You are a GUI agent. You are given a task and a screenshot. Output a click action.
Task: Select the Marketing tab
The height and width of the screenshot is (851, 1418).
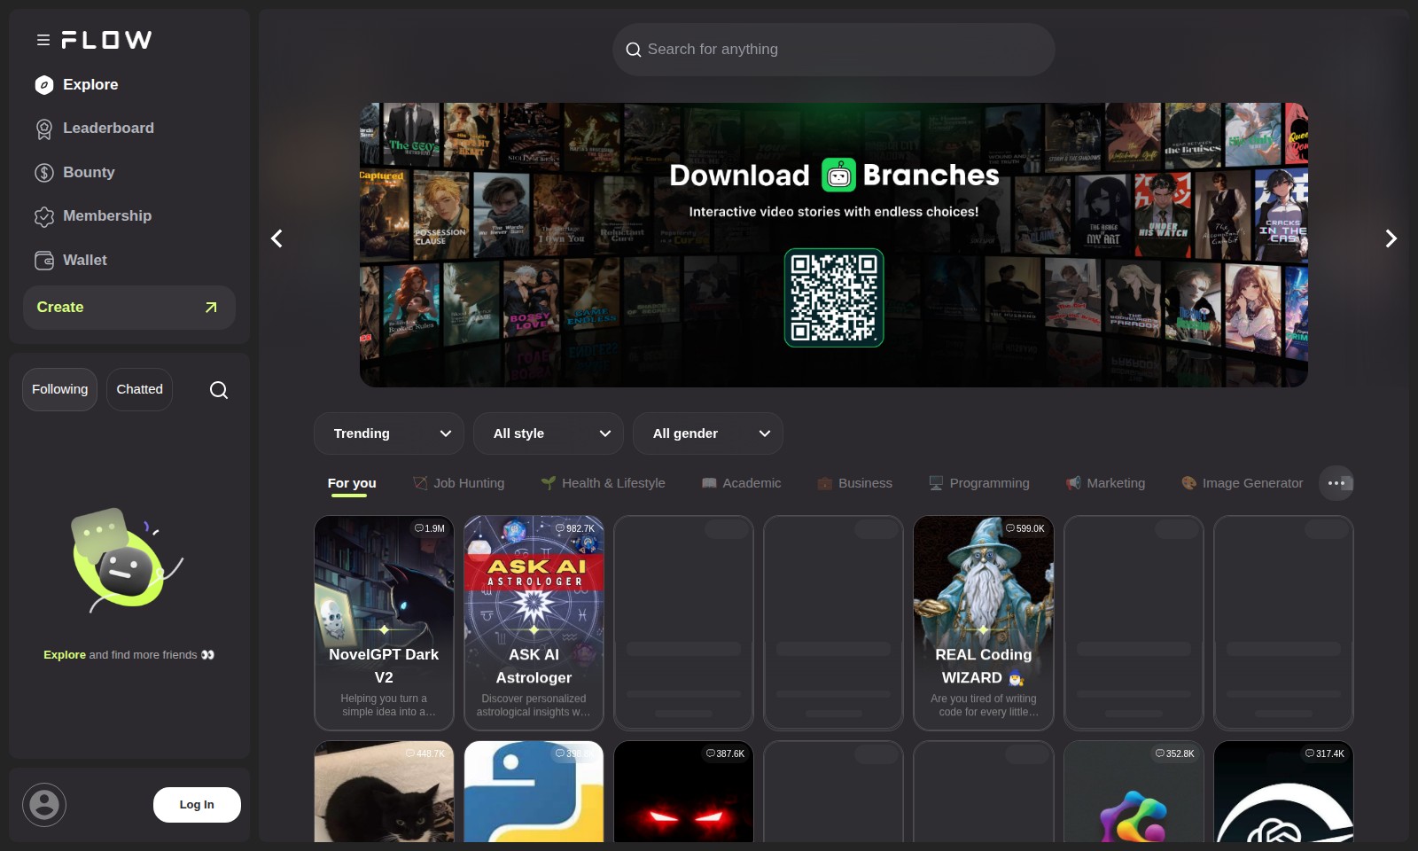(x=1106, y=483)
